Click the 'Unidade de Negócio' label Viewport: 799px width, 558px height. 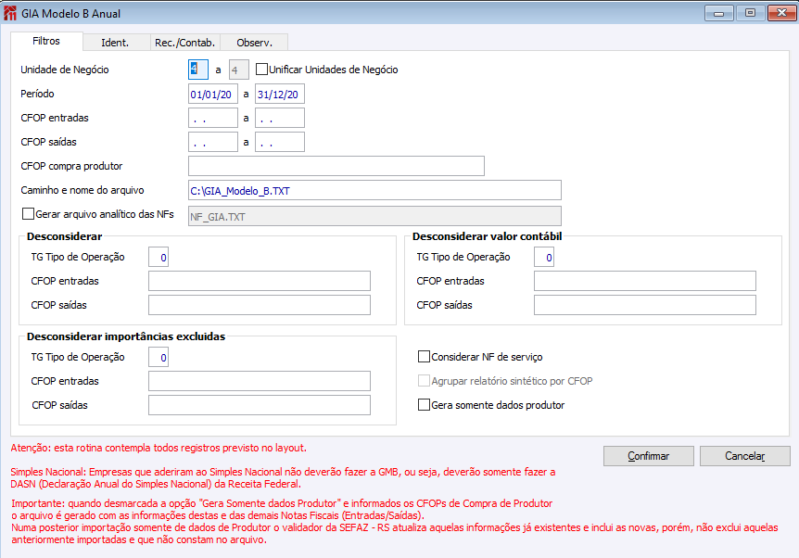[65, 70]
